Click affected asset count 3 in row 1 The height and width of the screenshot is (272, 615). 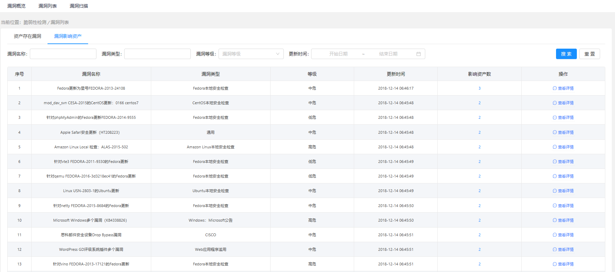pyautogui.click(x=479, y=88)
